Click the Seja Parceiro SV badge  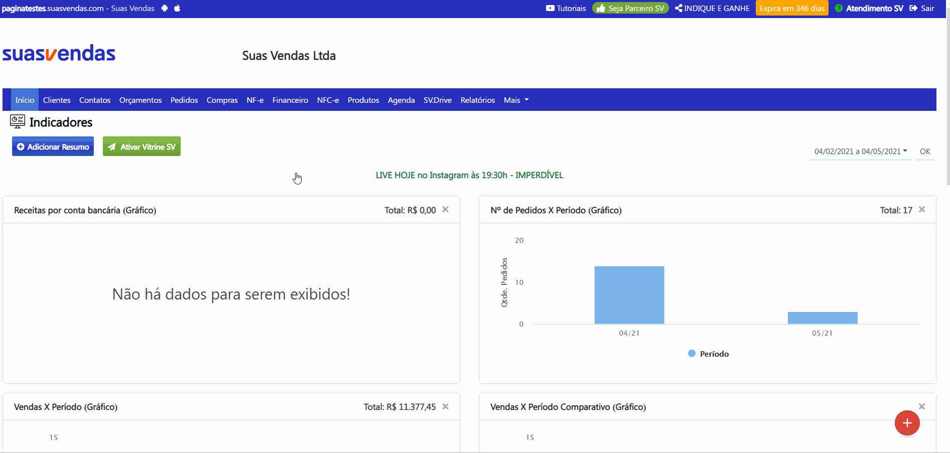click(x=630, y=8)
